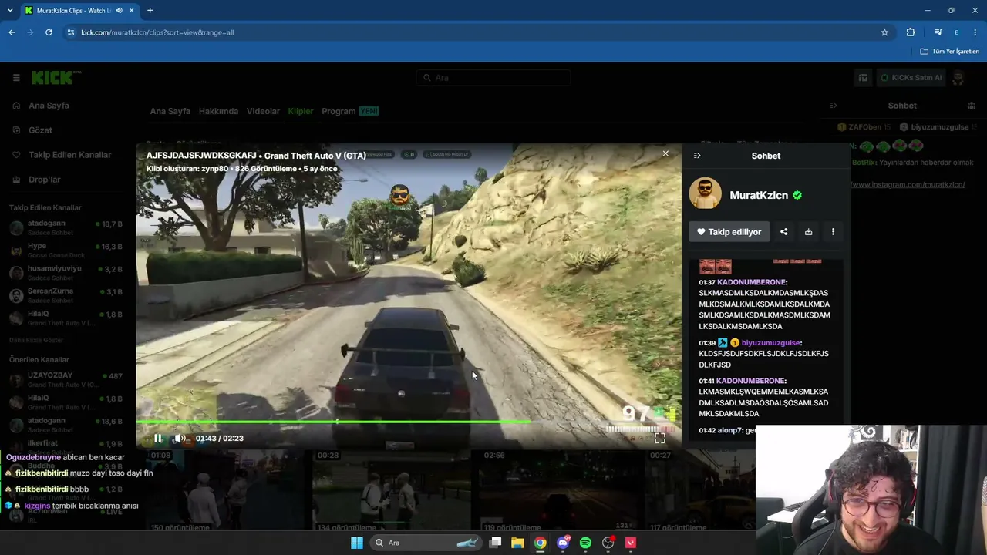
Task: Switch to the Hakkımda tab
Action: (x=218, y=111)
